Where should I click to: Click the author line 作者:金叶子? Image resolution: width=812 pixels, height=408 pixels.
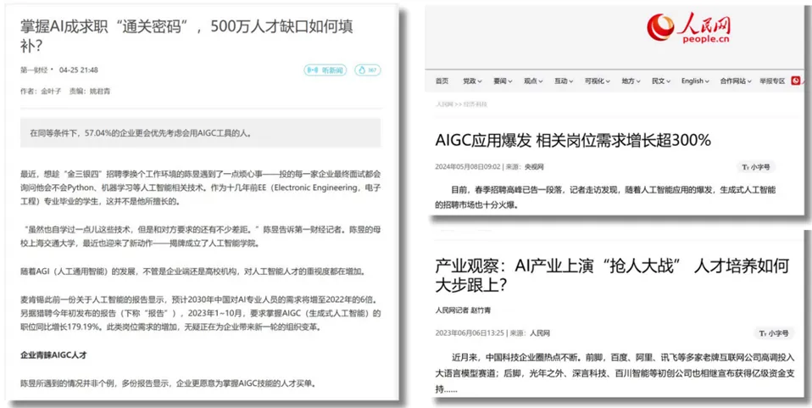pyautogui.click(x=41, y=92)
